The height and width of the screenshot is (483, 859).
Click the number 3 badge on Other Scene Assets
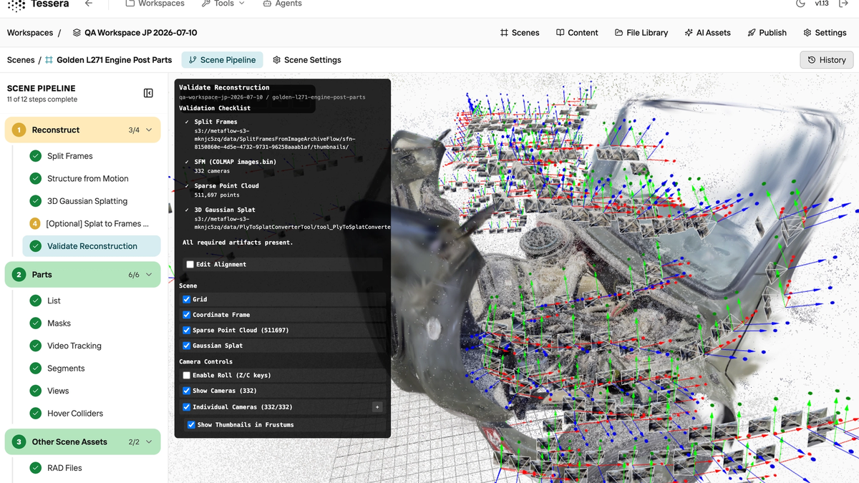click(x=19, y=442)
